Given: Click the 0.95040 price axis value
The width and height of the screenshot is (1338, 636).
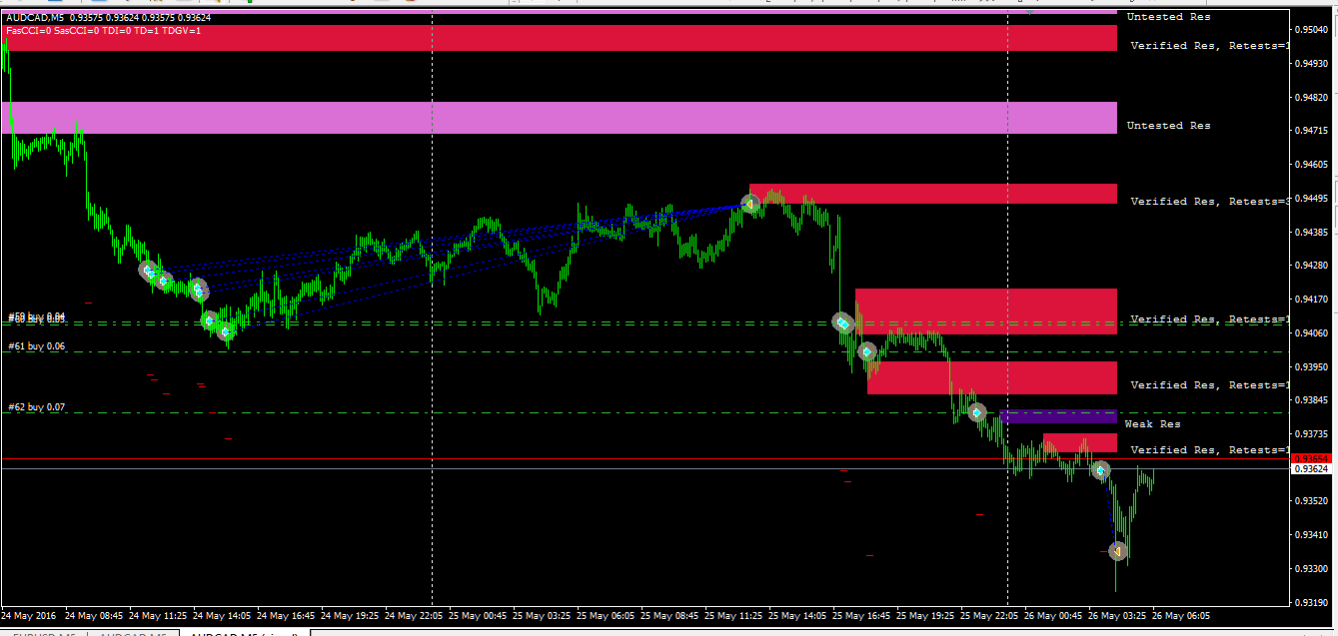Looking at the screenshot, I should point(1311,30).
